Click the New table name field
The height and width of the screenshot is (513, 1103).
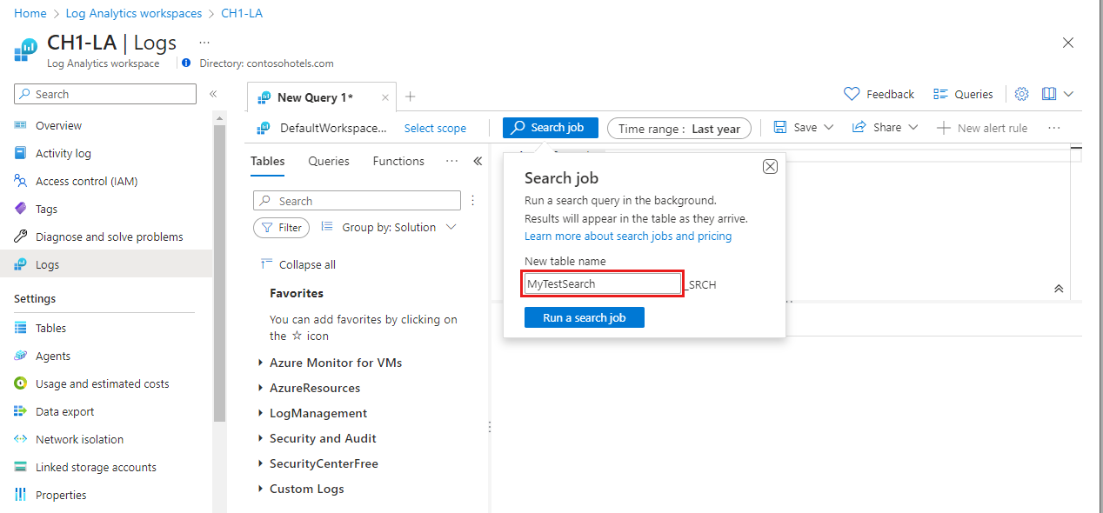click(603, 283)
